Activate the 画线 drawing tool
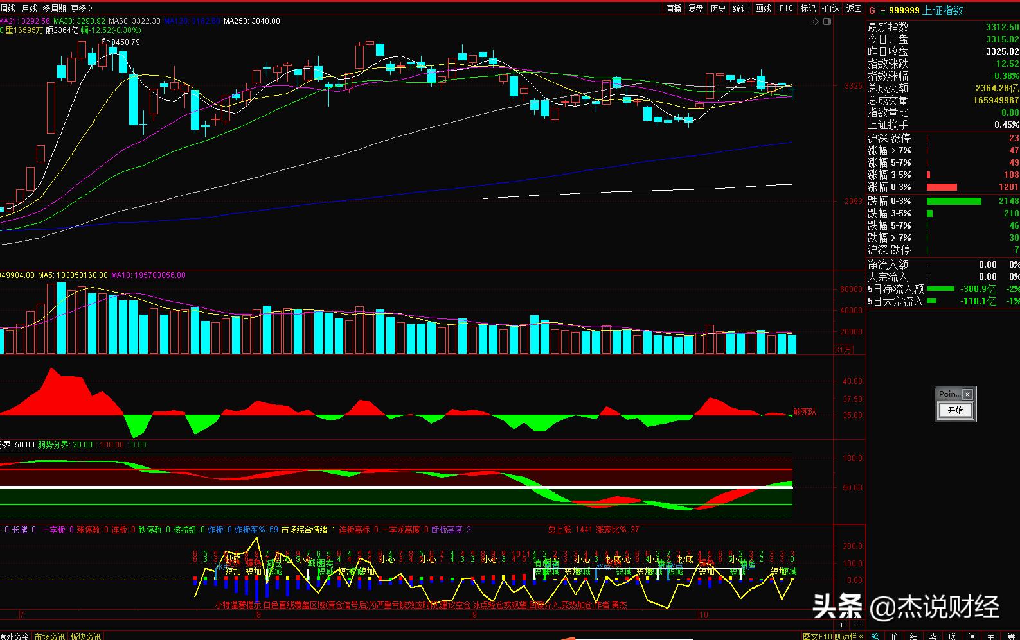1020x640 pixels. pyautogui.click(x=763, y=8)
